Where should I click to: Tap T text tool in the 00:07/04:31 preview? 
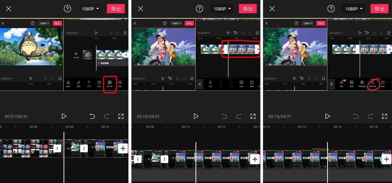coord(89,84)
